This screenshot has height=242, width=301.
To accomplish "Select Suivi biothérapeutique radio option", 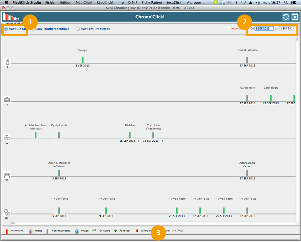I will pos(34,29).
